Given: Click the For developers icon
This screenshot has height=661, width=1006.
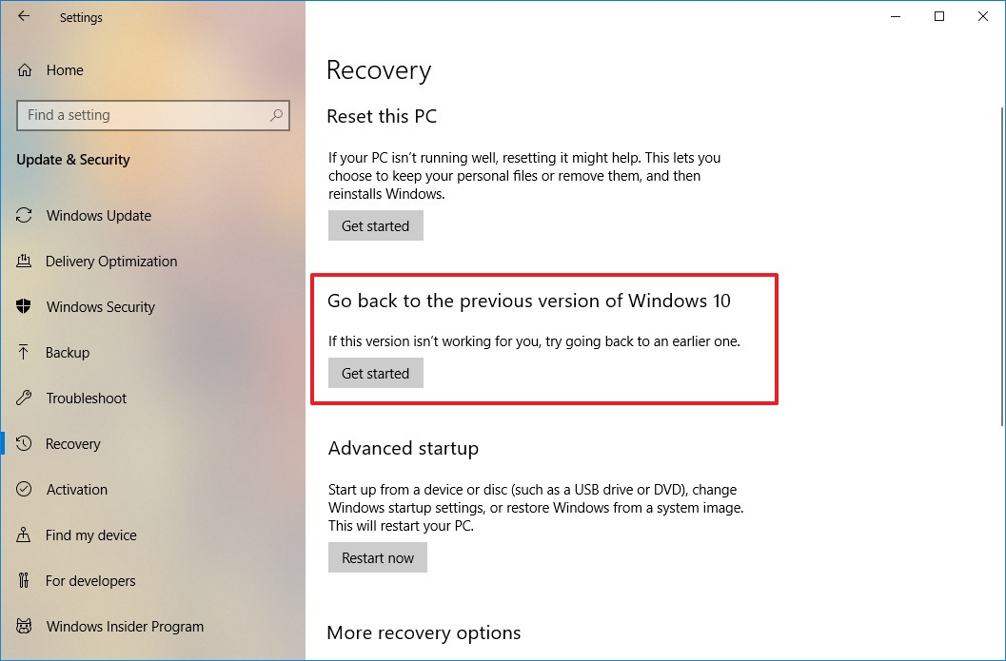Looking at the screenshot, I should click(25, 581).
